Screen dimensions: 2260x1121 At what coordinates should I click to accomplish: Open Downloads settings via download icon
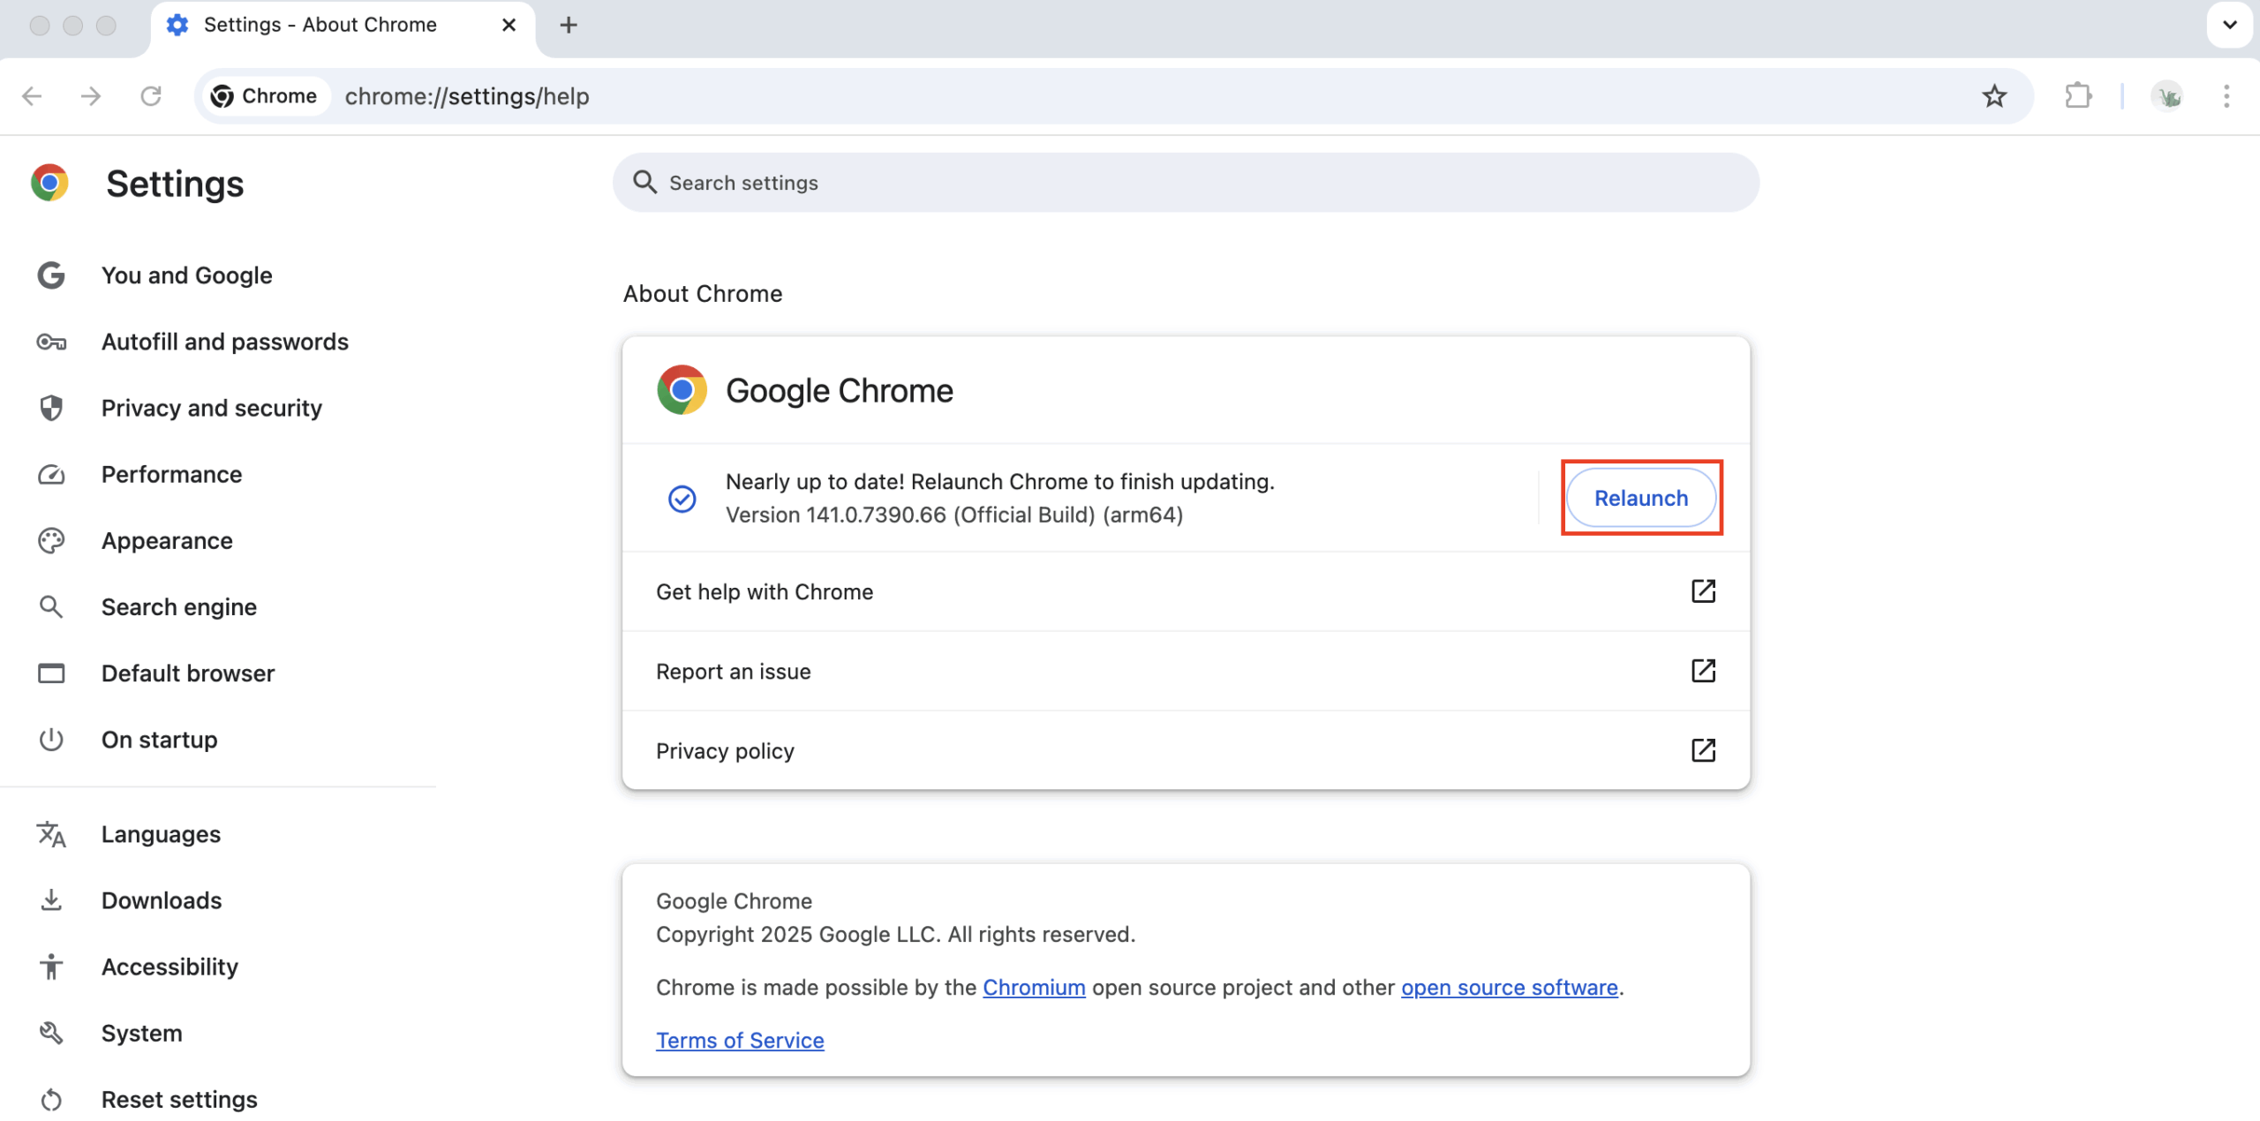[50, 899]
